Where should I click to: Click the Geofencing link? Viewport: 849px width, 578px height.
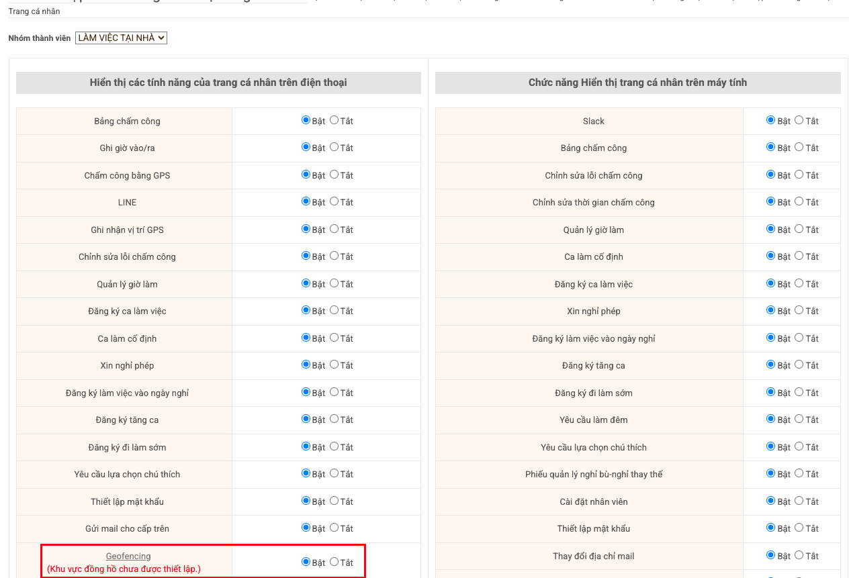(128, 557)
